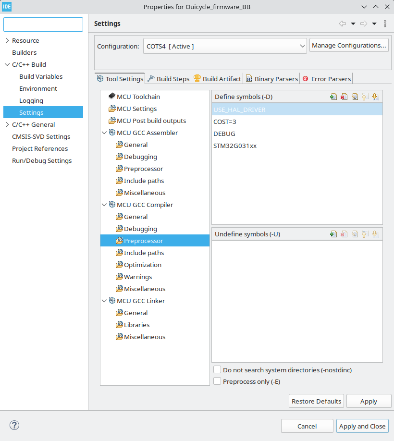Select Debugging under MCU GCC Assembler
Screen dimensions: 394x441
coord(140,157)
